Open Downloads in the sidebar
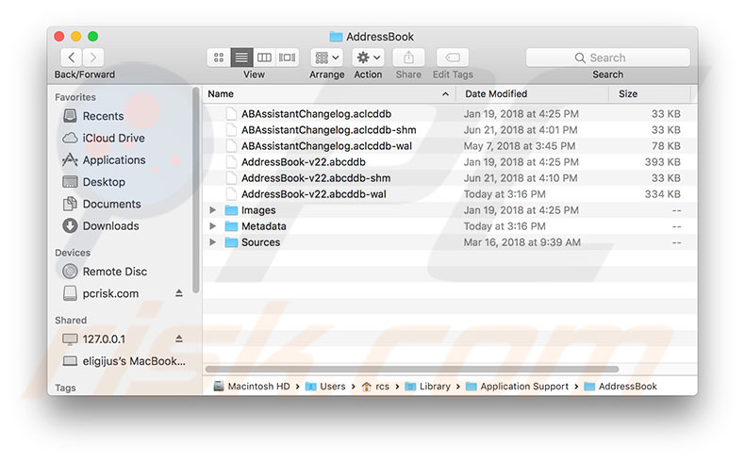The height and width of the screenshot is (463, 745). point(101,225)
